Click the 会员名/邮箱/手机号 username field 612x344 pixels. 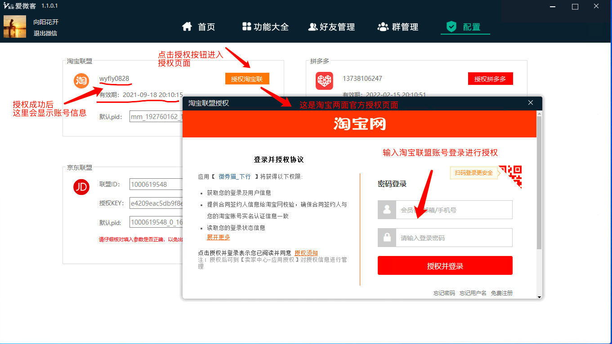[x=454, y=210]
